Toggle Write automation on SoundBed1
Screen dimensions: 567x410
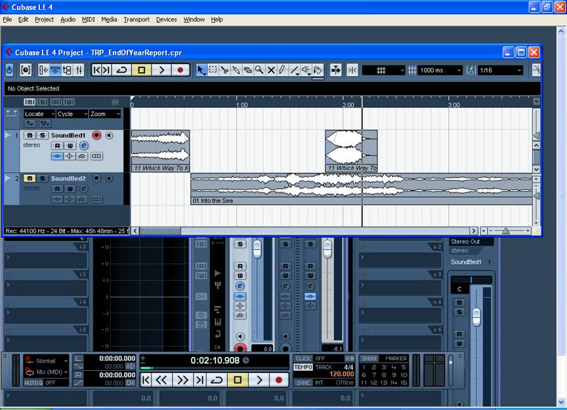(x=70, y=146)
